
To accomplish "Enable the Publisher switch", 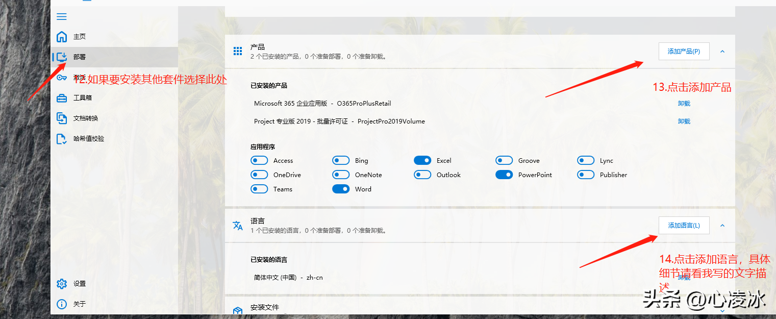I will coord(586,175).
